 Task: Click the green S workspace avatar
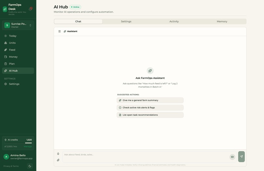click(7, 25)
